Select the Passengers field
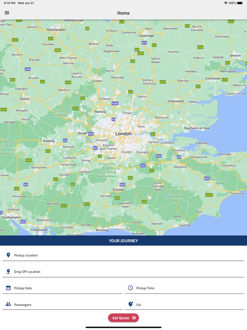This screenshot has height=330, width=247. tap(62, 305)
